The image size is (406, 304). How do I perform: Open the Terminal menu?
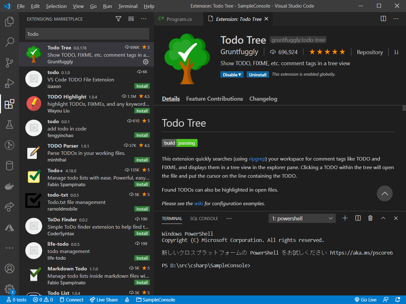coord(128,6)
